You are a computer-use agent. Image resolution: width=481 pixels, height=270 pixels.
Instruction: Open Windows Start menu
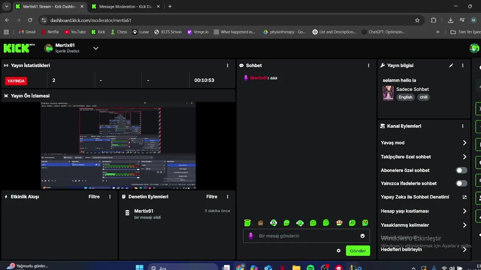tap(139, 267)
